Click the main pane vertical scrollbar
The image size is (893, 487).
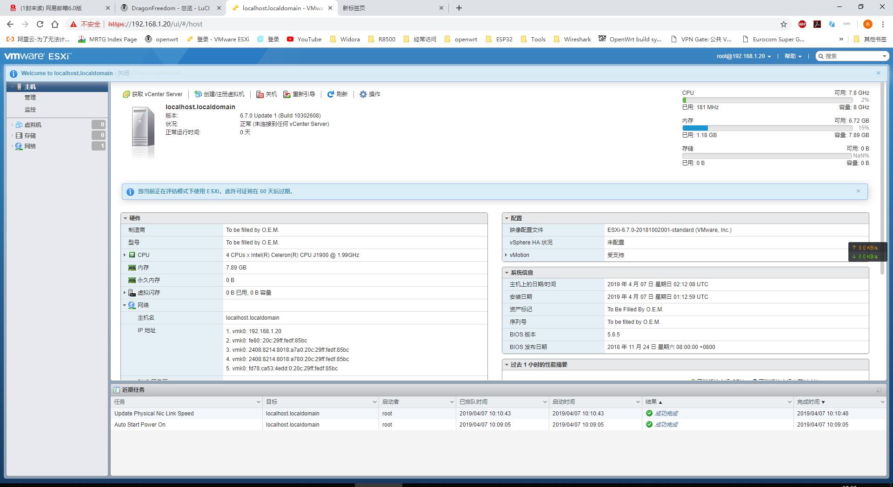(x=882, y=179)
